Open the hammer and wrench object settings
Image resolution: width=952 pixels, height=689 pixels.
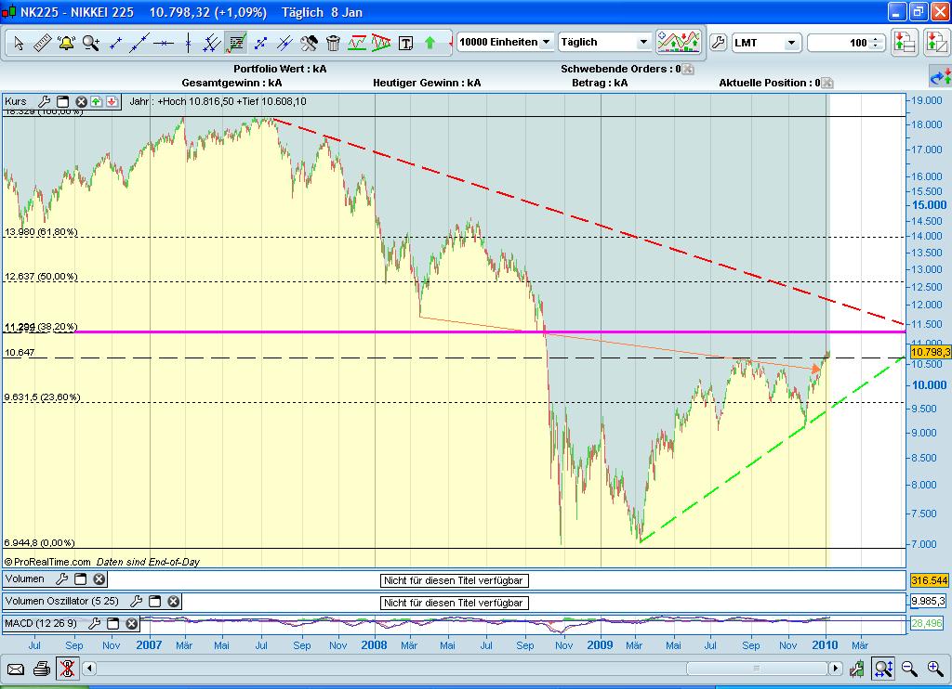click(309, 43)
